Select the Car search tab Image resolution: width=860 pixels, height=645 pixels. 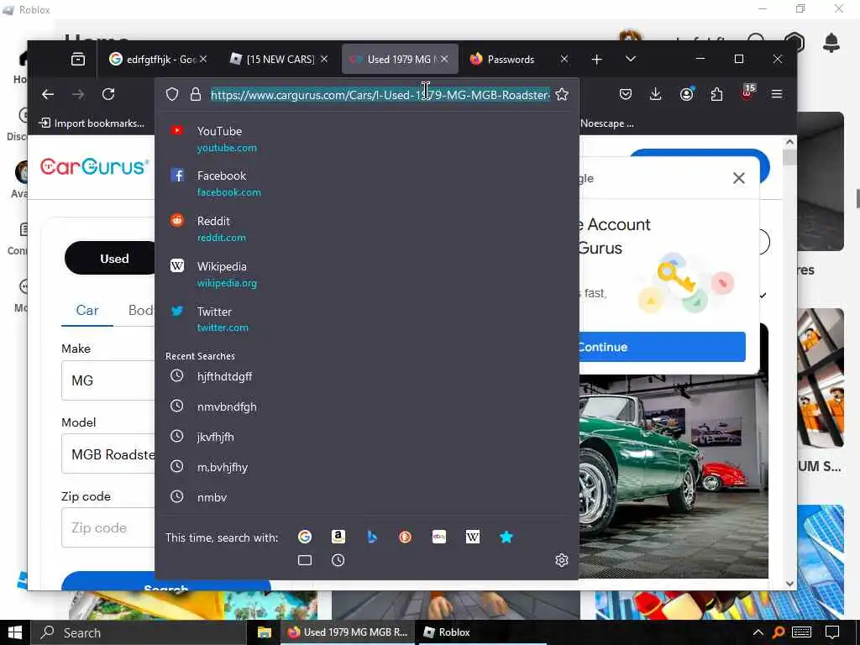pyautogui.click(x=87, y=311)
